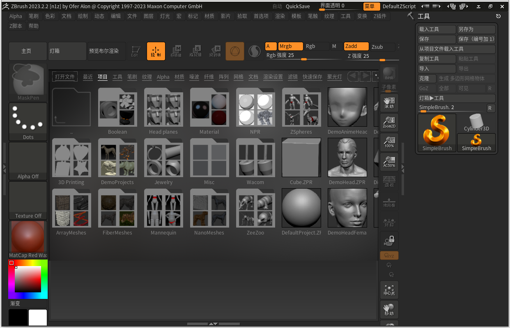
Task: Open the DemoHead.ZPR project thumbnail
Action: (347, 157)
